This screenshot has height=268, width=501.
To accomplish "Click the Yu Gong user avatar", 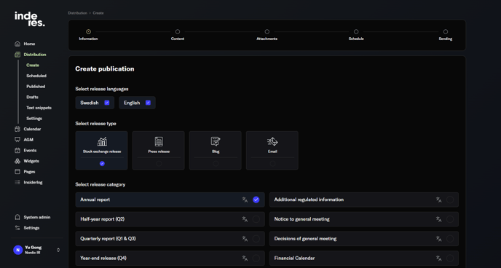I will pos(18,250).
